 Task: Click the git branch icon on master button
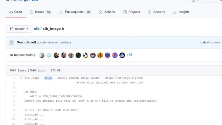click(11, 29)
